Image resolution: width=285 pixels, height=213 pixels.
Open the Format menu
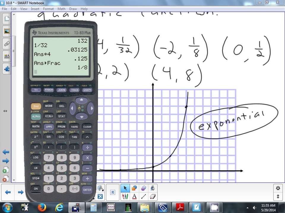tap(48, 9)
